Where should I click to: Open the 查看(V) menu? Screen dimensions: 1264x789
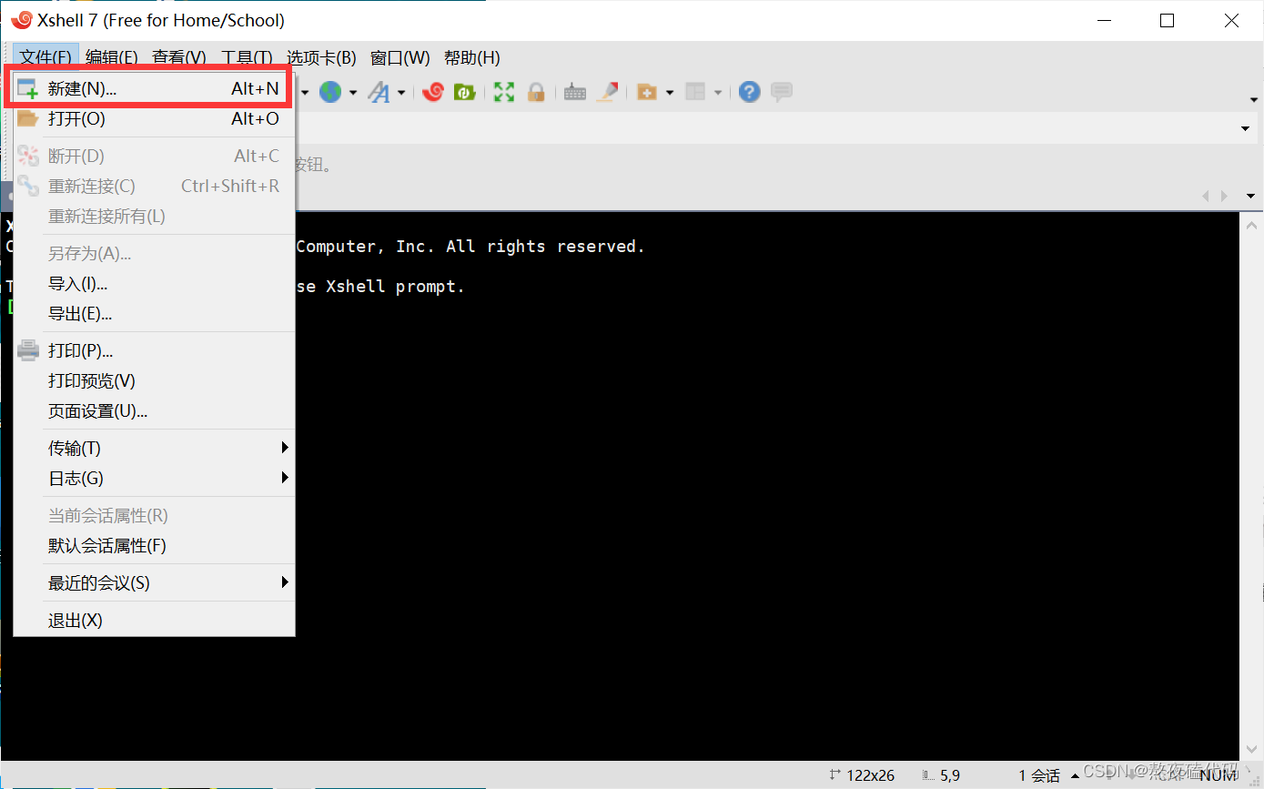point(178,57)
